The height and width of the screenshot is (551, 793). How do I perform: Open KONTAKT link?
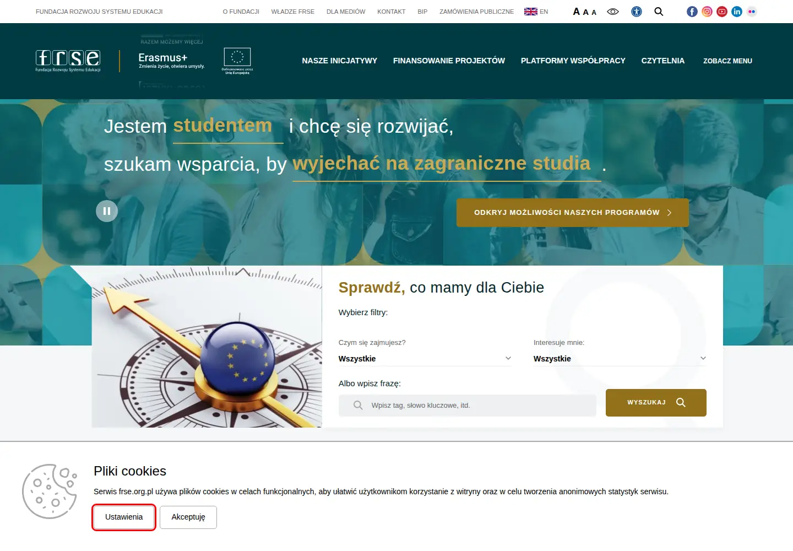(x=392, y=12)
